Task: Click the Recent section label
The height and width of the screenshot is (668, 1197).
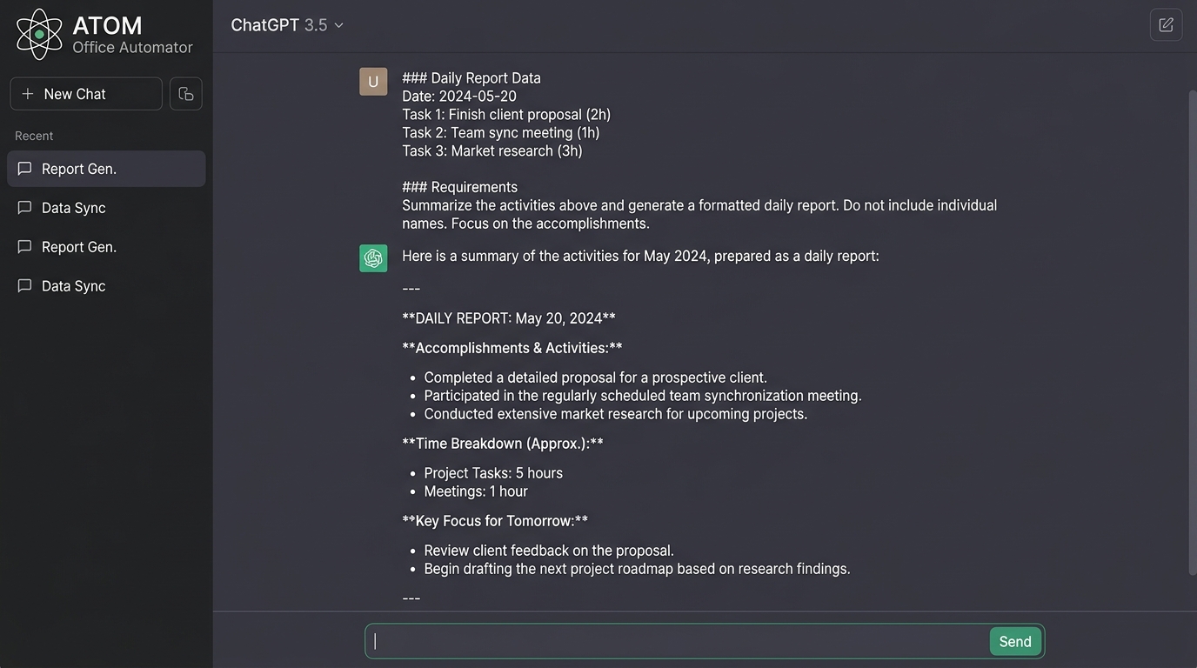Action: click(x=34, y=136)
